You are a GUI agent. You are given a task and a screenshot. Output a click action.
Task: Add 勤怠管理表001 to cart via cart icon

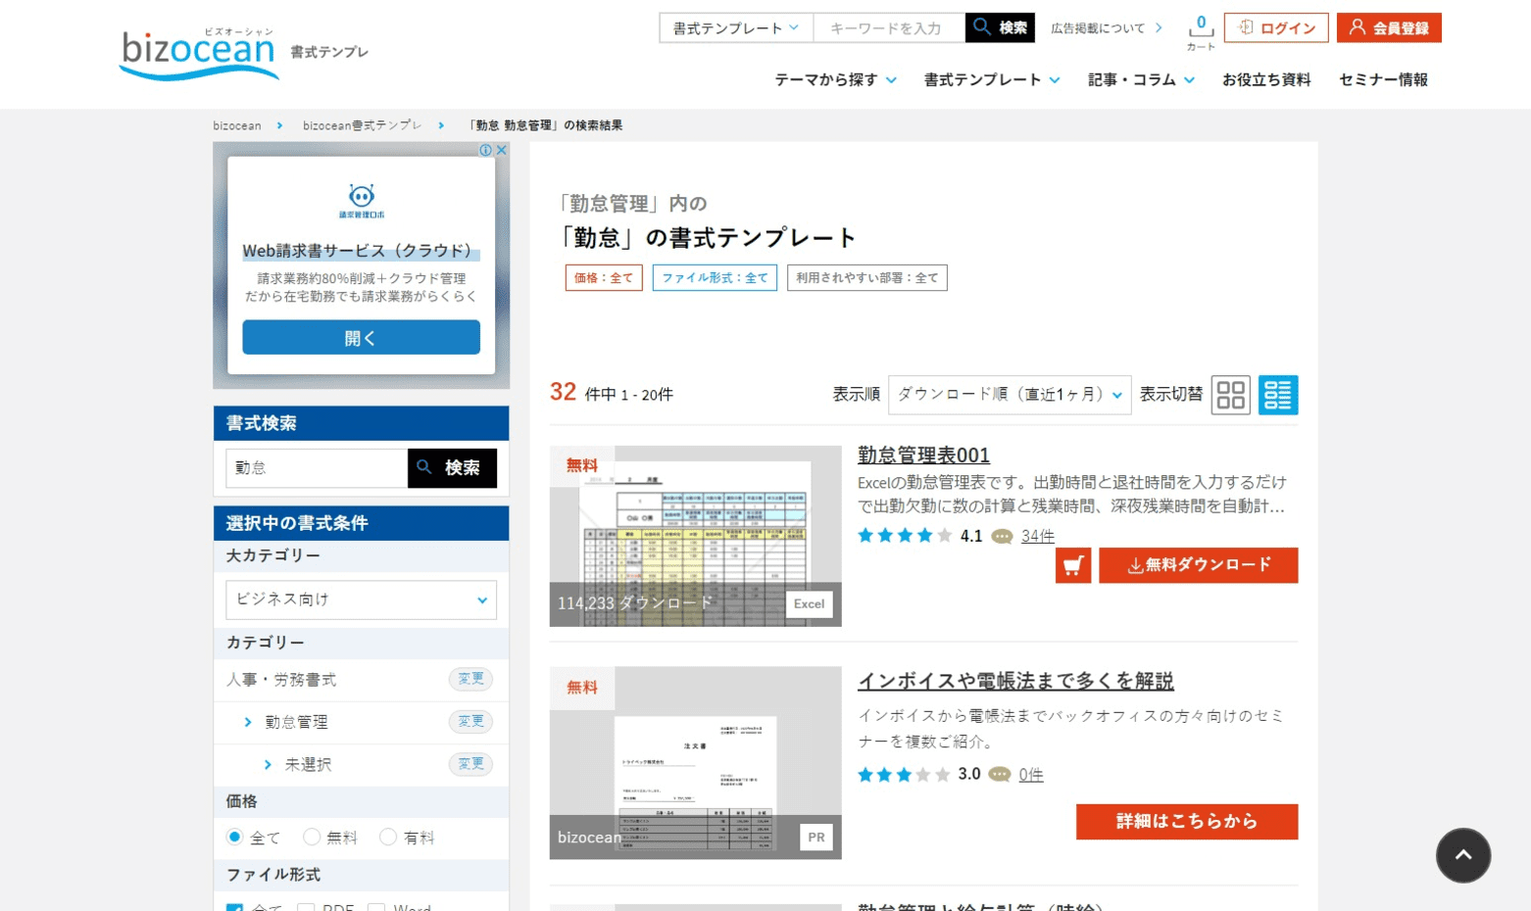click(x=1074, y=564)
